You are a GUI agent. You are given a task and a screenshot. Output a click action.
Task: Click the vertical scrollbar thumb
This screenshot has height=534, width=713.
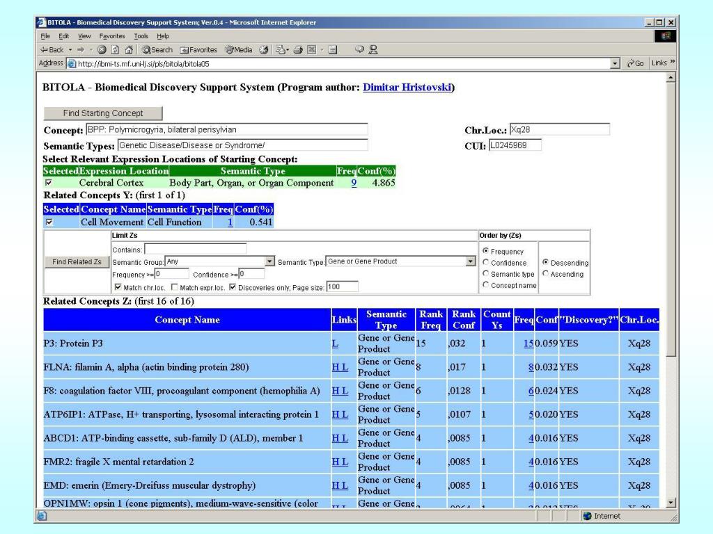click(671, 219)
